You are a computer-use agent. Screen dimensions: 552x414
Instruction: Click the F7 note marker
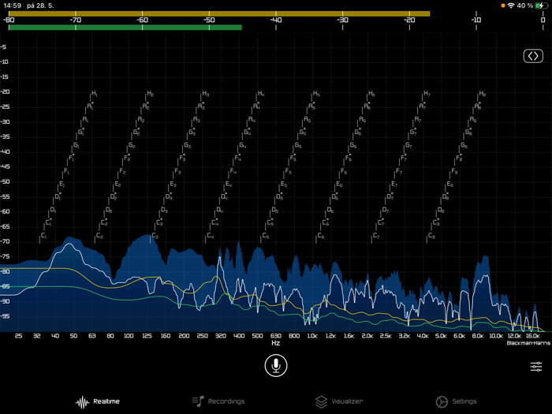pos(398,171)
